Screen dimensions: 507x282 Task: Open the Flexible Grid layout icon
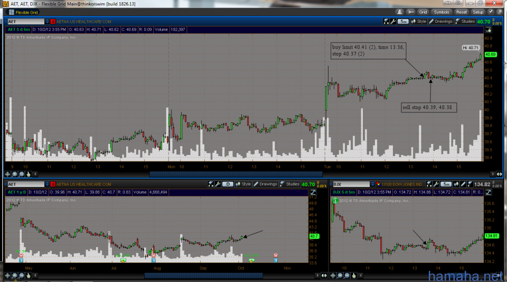click(x=11, y=12)
